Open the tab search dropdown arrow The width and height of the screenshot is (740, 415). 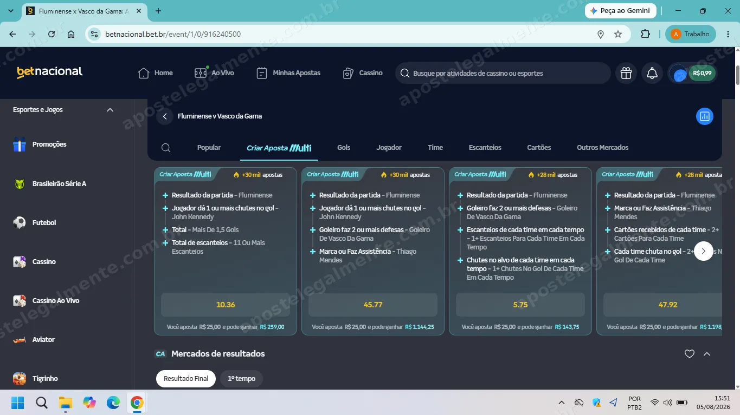(x=11, y=11)
